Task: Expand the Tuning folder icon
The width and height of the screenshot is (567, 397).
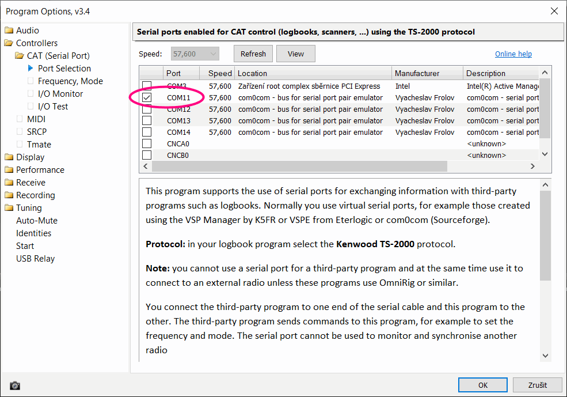Action: pos(9,208)
